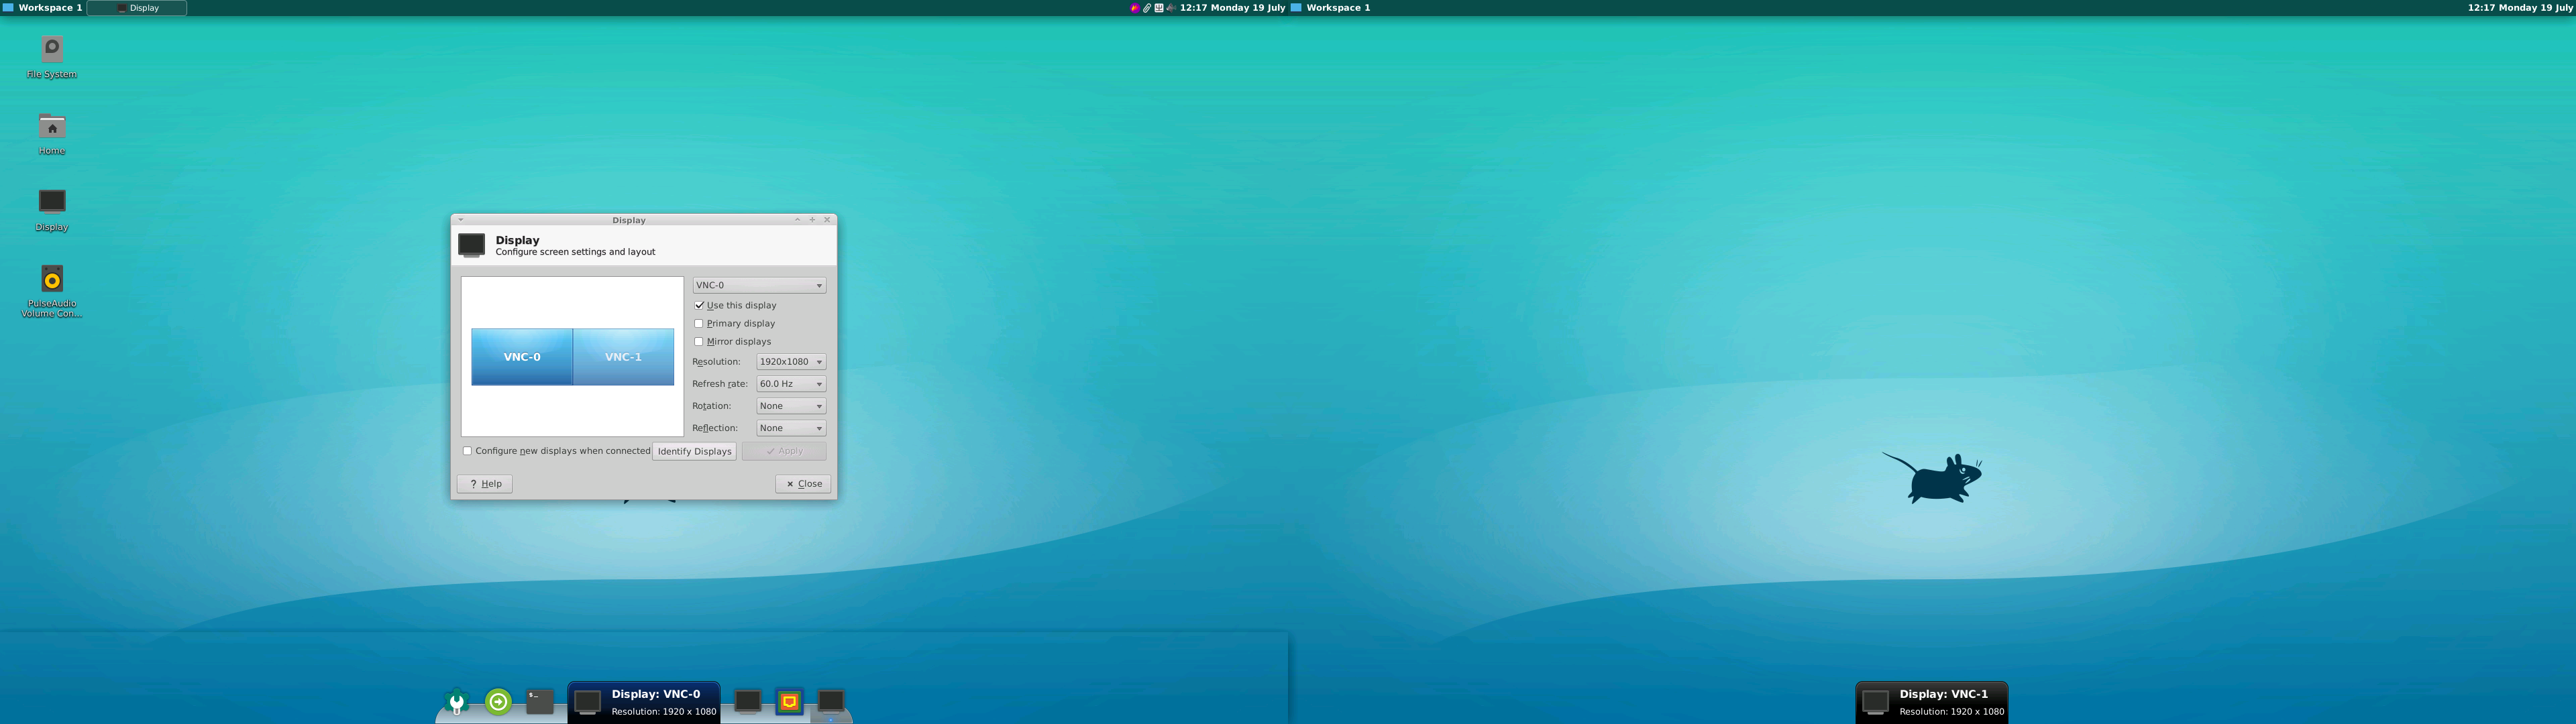
Task: Turn on Mirror displays
Action: (700, 341)
